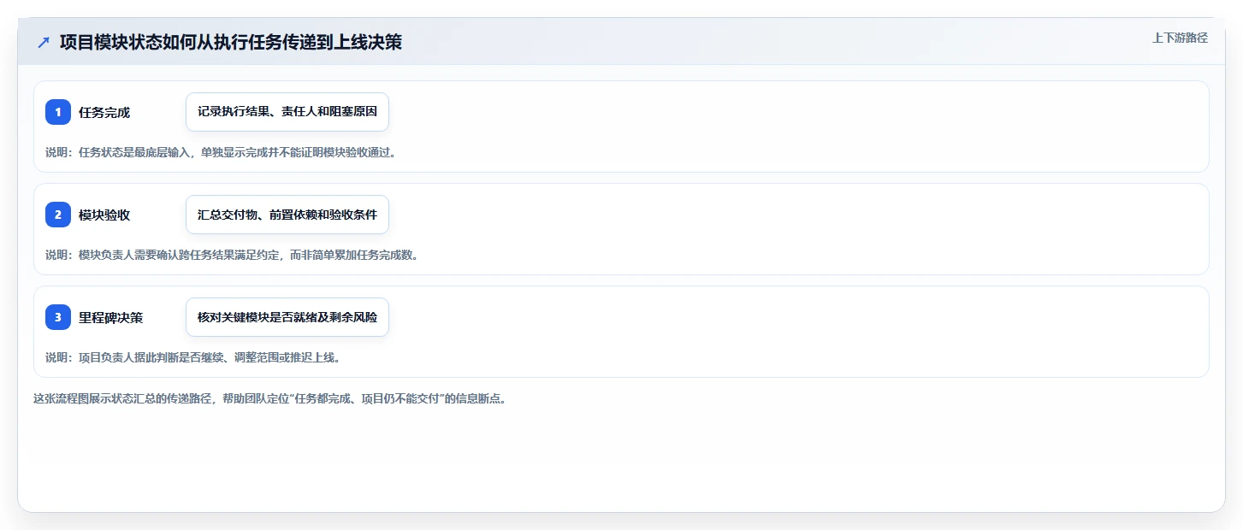Select the step 1 number badge
The height and width of the screenshot is (530, 1243).
[58, 112]
